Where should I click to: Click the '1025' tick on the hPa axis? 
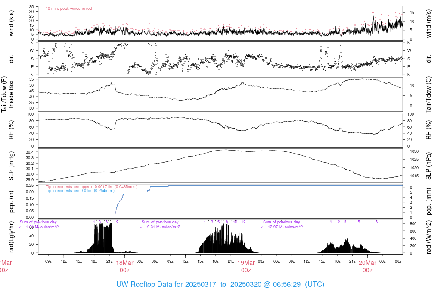coord(414,160)
